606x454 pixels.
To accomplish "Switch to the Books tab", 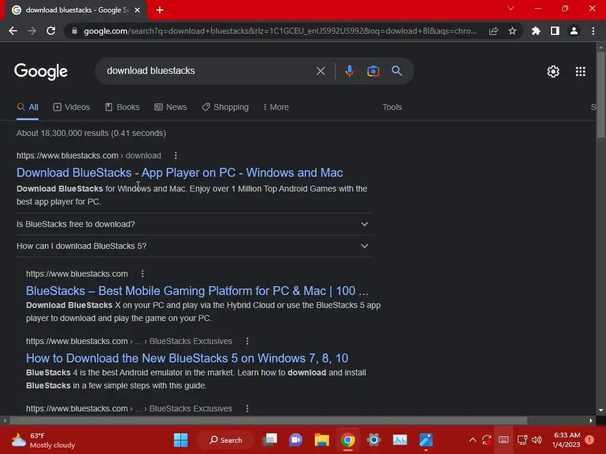I will (x=123, y=108).
